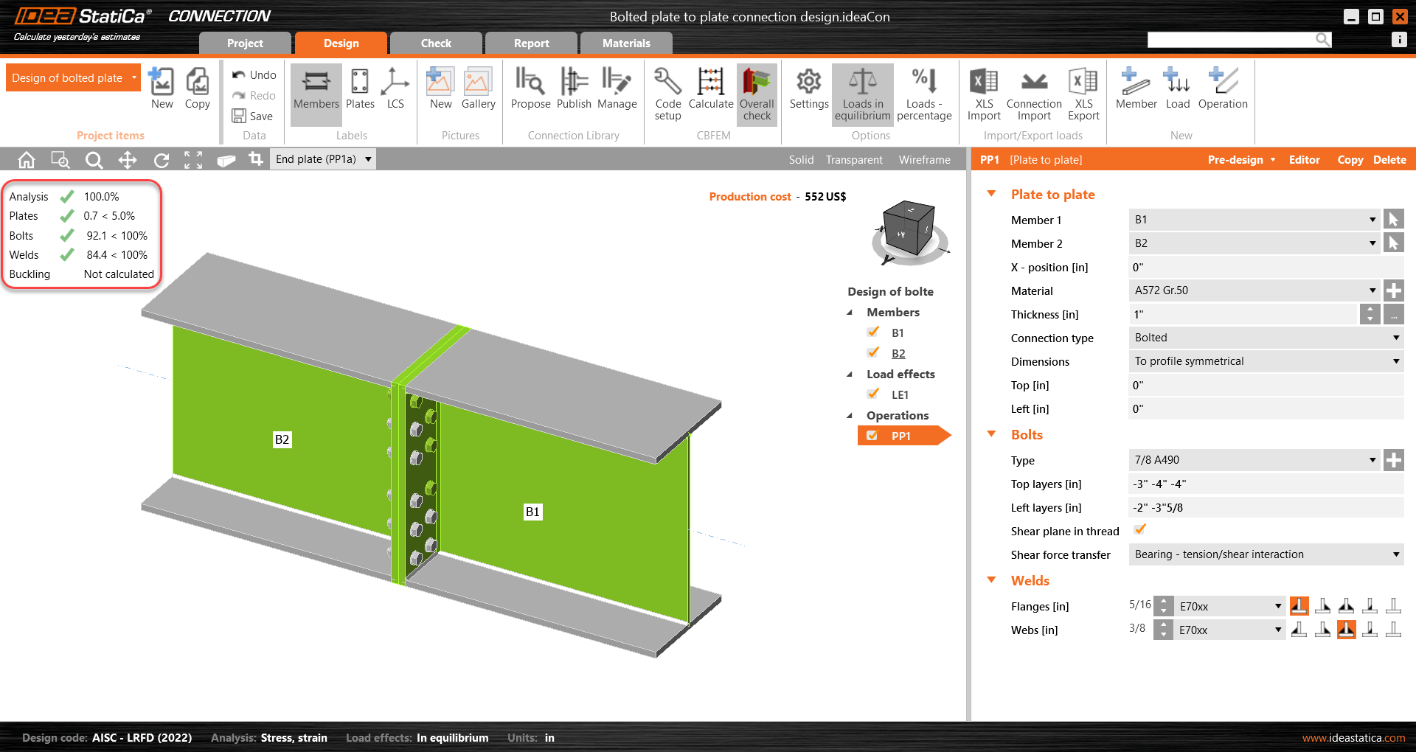Switch to the Check tab
Viewport: 1416px width, 752px height.
436,43
